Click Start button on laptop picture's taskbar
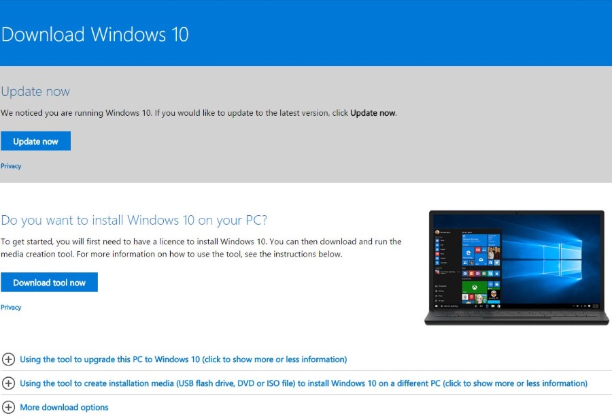 click(437, 306)
